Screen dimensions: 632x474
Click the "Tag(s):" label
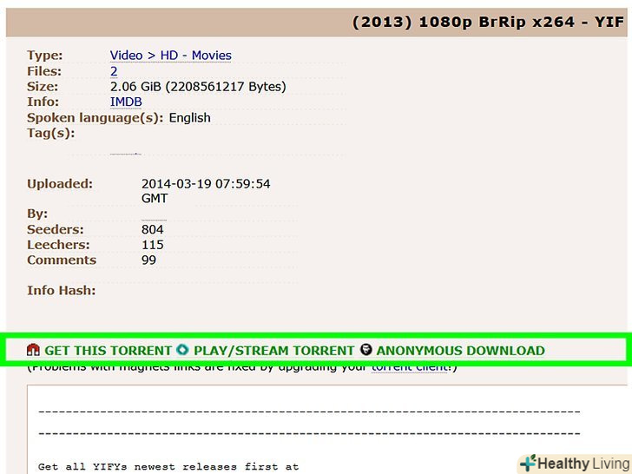coord(50,133)
